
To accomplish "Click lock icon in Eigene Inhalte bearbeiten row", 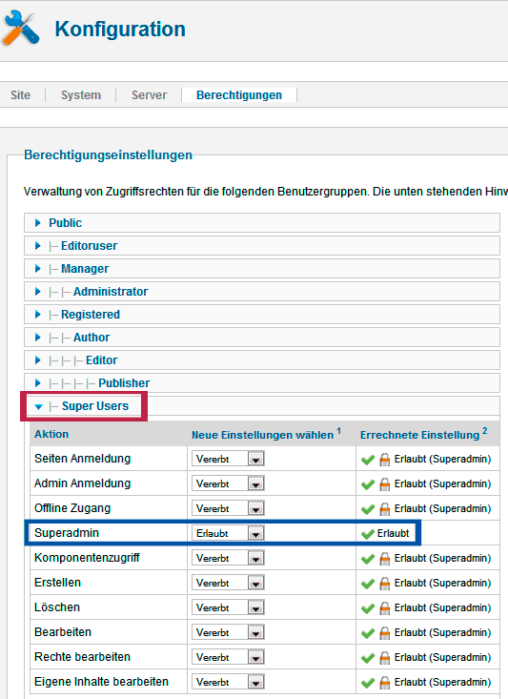I will [384, 683].
